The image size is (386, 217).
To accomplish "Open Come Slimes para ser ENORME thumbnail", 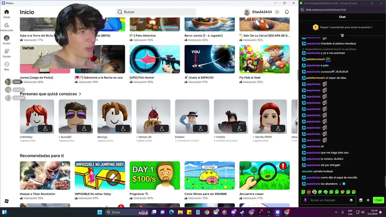I will tap(210, 175).
